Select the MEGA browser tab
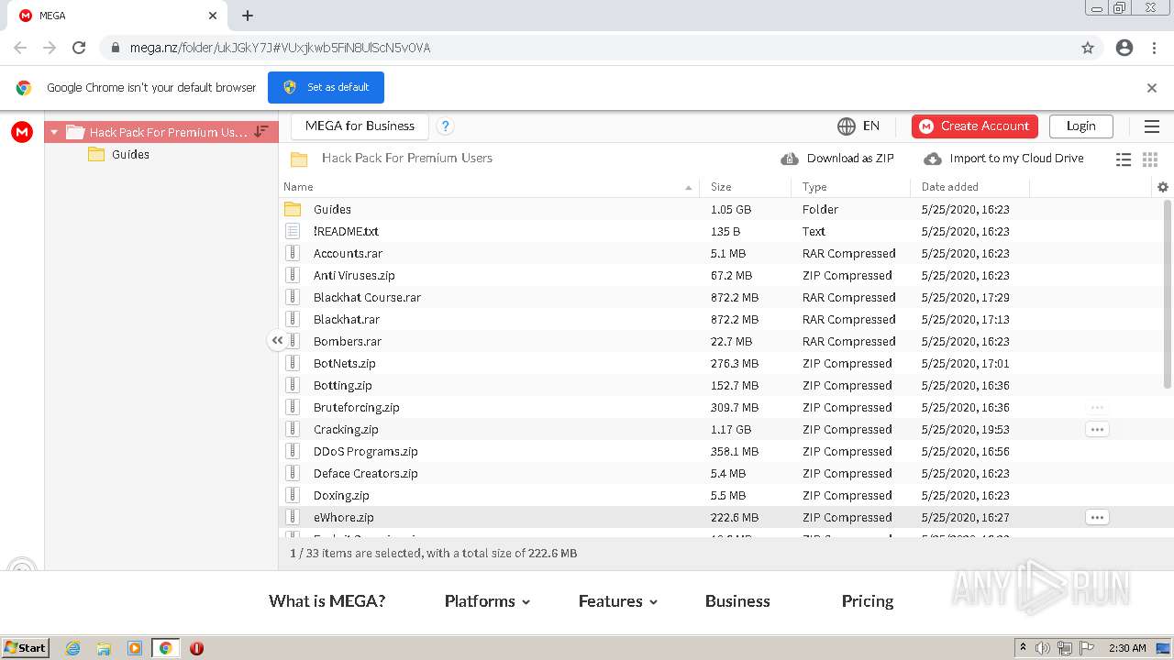This screenshot has height=660, width=1174. pos(117,16)
